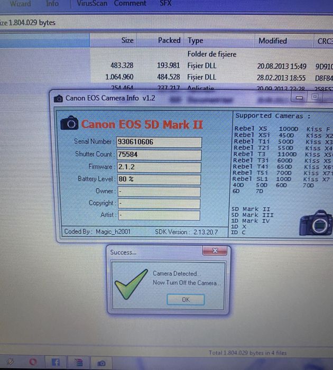This screenshot has width=333, height=370.
Task: Click 'Coded By : Magic_h2001' text
Action: (97, 232)
